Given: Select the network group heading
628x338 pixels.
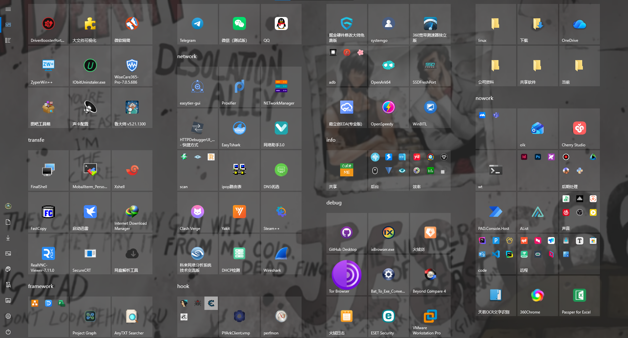Looking at the screenshot, I should click(x=187, y=56).
